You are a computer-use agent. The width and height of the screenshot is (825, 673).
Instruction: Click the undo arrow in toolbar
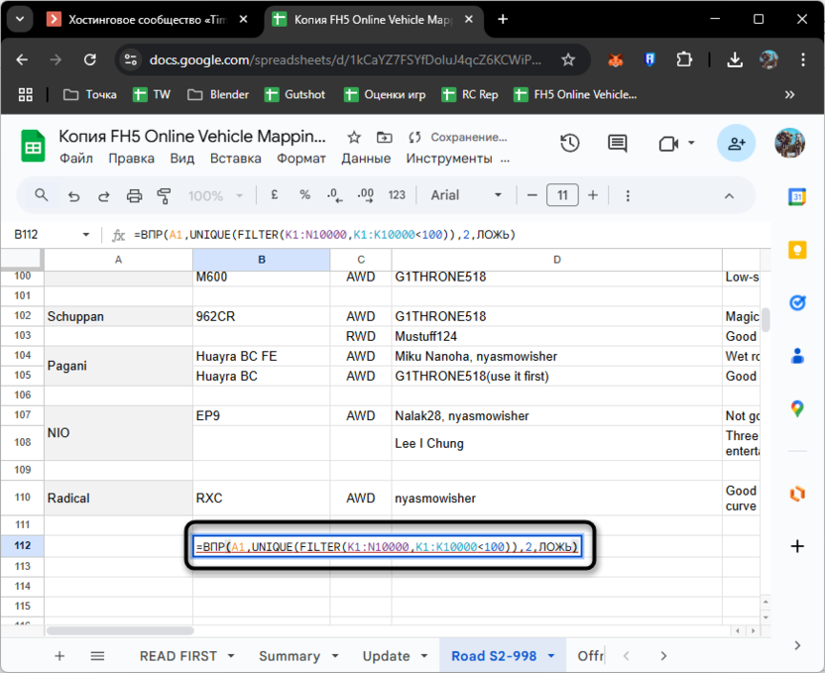(x=73, y=196)
